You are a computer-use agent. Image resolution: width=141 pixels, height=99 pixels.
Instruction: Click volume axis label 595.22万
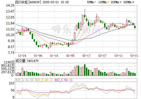8,69
